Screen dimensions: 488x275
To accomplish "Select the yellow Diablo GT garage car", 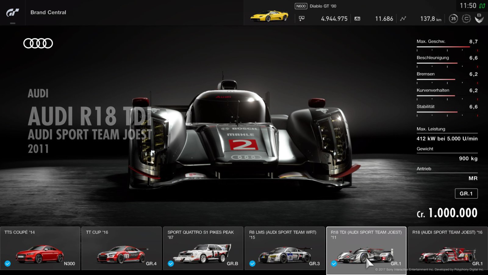I will pyautogui.click(x=269, y=16).
